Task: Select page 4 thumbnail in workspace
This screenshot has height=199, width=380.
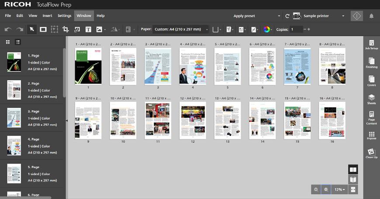Action: pyautogui.click(x=193, y=66)
